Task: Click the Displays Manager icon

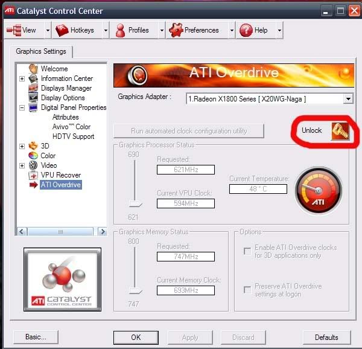Action: click(33, 88)
